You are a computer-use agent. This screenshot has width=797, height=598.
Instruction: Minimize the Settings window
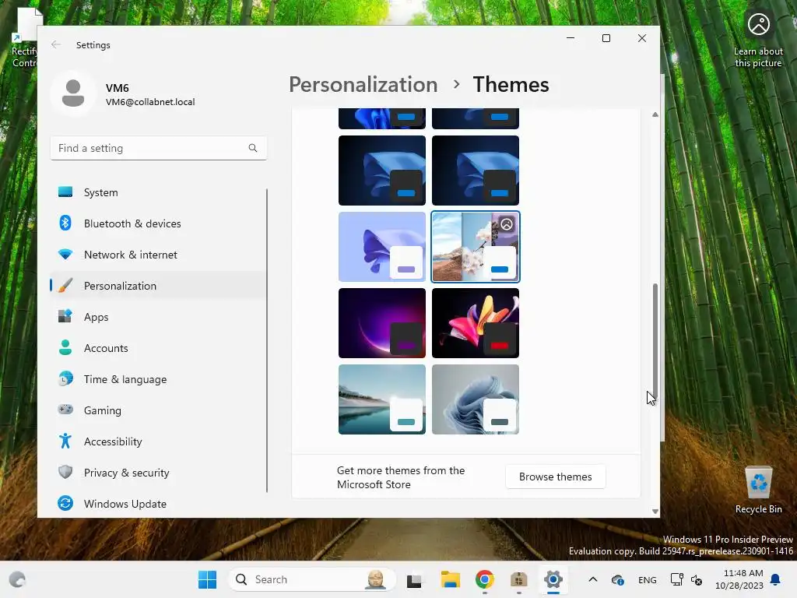(x=571, y=38)
